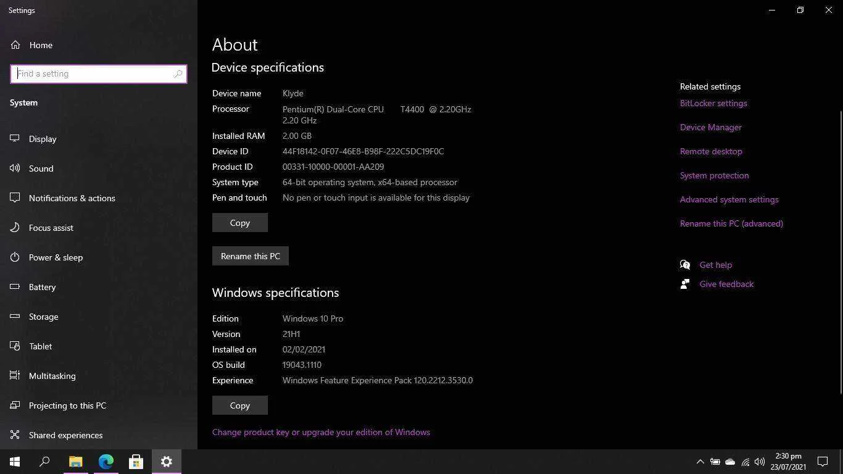Click the Settings gear on the taskbar
The image size is (843, 474).
(x=166, y=461)
